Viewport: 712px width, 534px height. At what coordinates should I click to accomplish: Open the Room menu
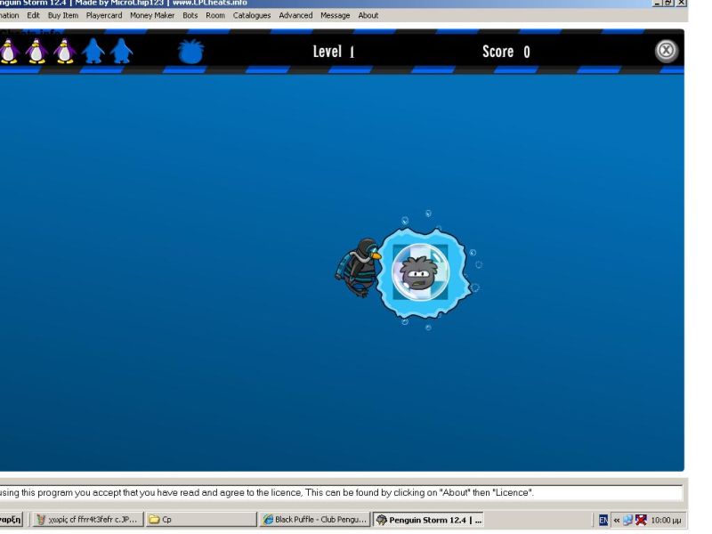pos(215,15)
